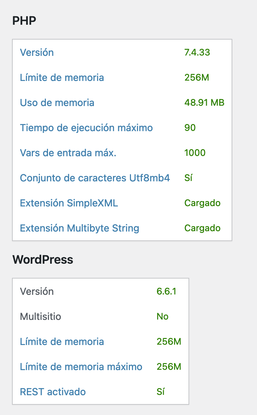257x415 pixels.
Task: Select the max execution time value 90
Action: [x=190, y=128]
